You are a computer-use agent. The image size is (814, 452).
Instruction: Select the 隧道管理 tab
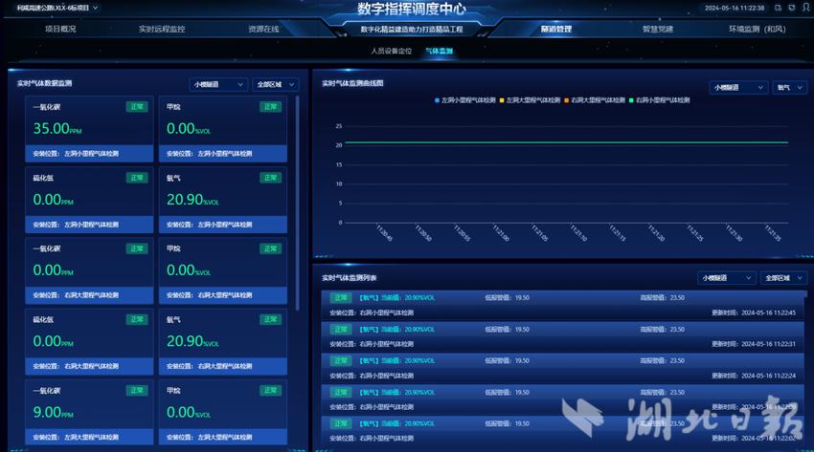556,29
